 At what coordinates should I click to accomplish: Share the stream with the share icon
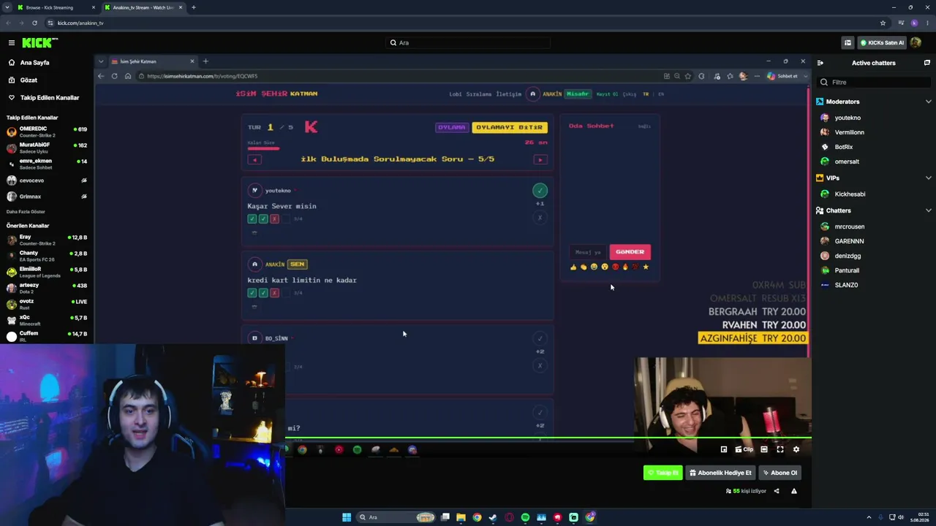777,491
